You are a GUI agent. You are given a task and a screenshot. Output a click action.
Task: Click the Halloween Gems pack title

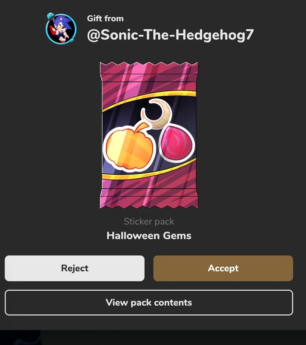[149, 236]
